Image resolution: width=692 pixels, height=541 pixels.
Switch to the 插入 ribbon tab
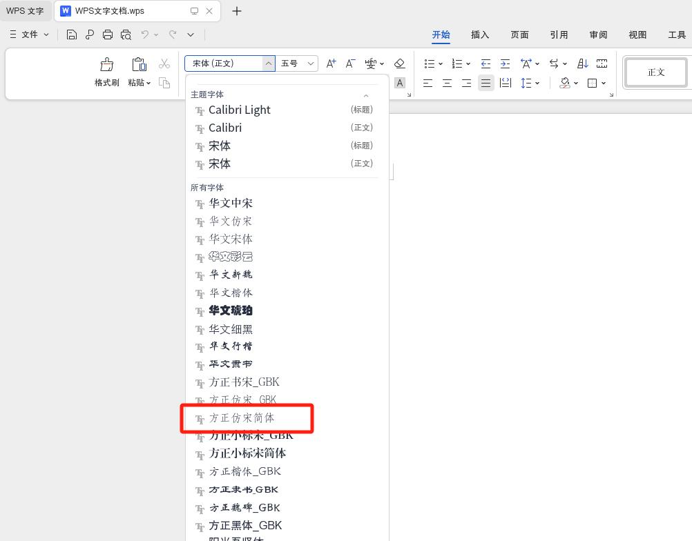coord(480,35)
